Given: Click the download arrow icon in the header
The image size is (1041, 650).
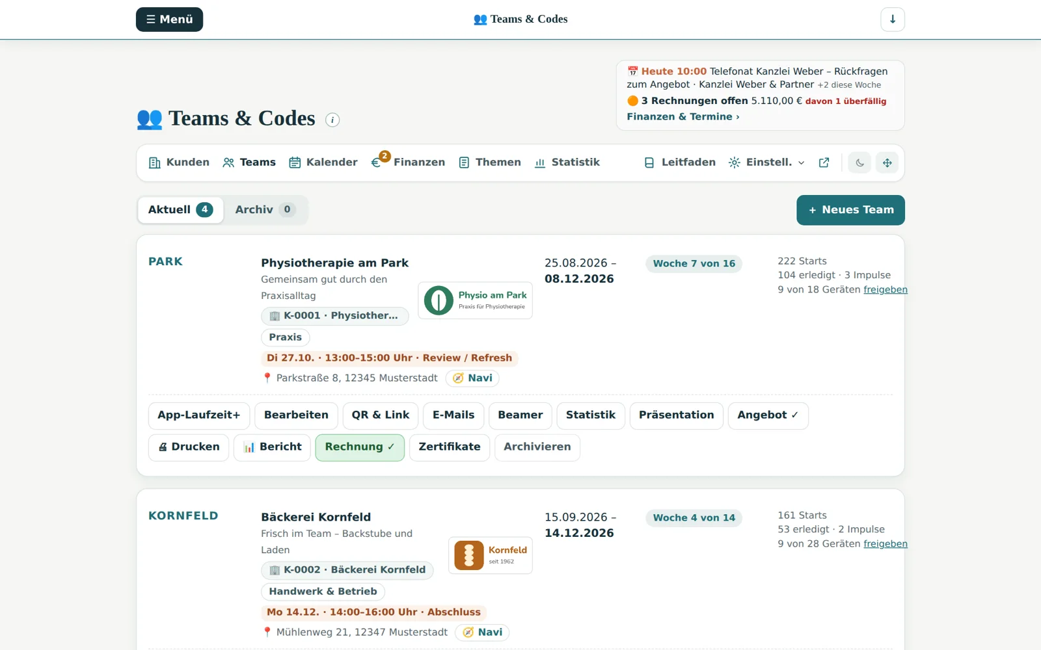Looking at the screenshot, I should point(893,19).
